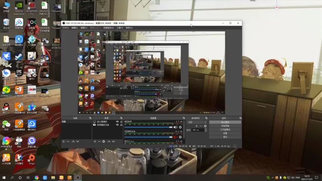The width and height of the screenshot is (322, 181).
Task: Pop out the Controls dock panel
Action: pyautogui.click(x=240, y=118)
